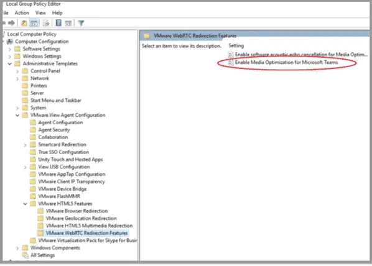Select VMware Device Bridge item
372x266 pixels.
(x=62, y=189)
